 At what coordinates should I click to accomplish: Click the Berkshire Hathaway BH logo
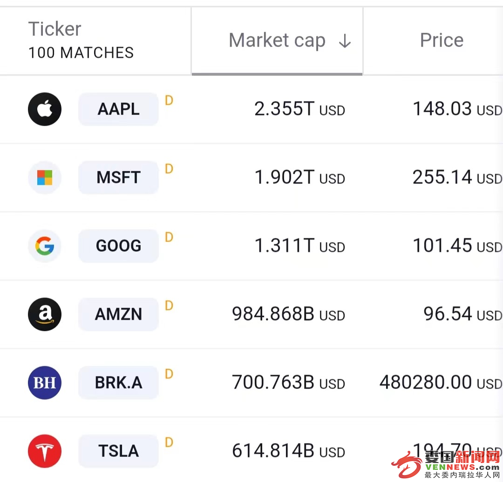45,382
